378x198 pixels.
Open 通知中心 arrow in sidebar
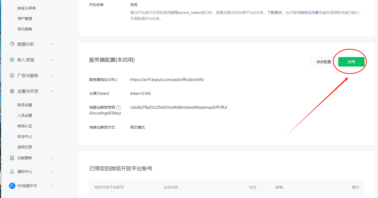click(x=52, y=172)
